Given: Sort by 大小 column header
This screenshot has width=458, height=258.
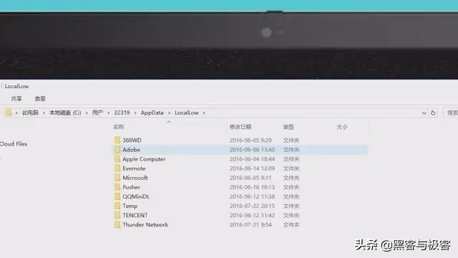Looking at the screenshot, I should [342, 127].
